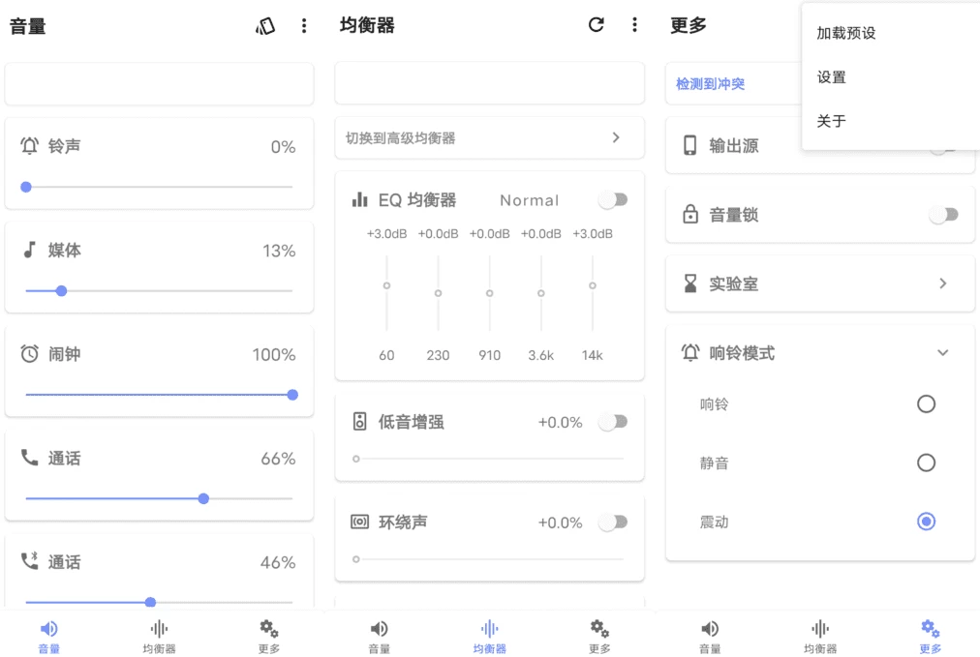Click the 检测到冲突 link
Screen dimensions: 980x657
pos(711,84)
